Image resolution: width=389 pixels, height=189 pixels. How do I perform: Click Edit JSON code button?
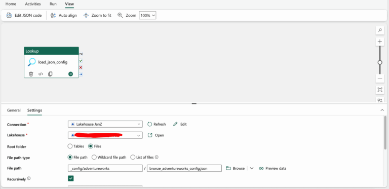coord(24,15)
